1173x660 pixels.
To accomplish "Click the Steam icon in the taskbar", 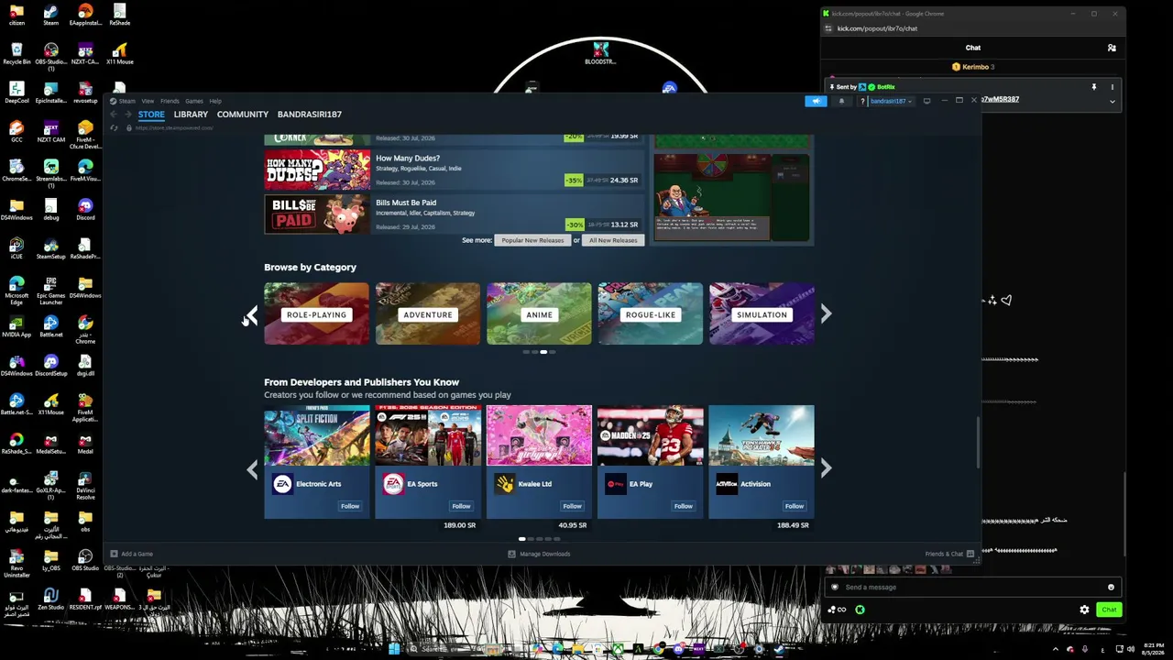I will coord(778,649).
